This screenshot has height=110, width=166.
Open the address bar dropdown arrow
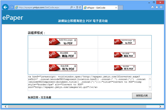pos(74,7)
